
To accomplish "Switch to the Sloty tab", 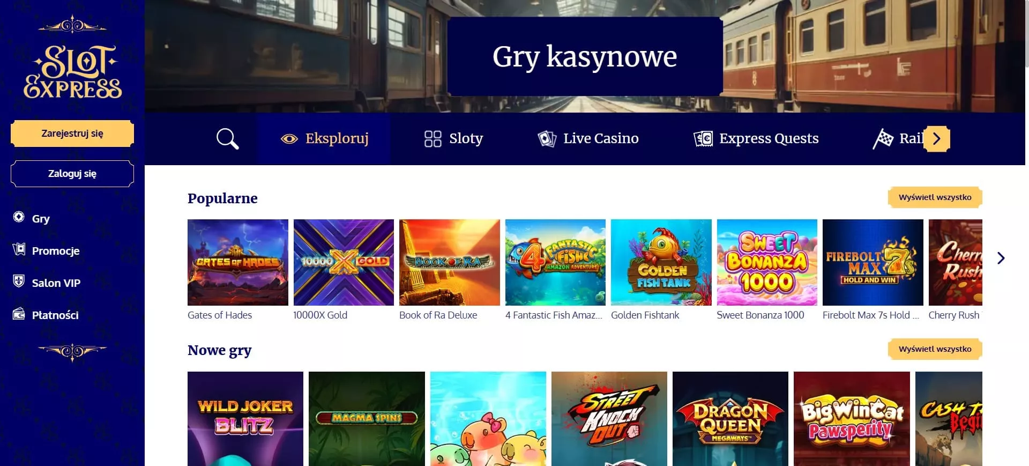I will (x=453, y=139).
